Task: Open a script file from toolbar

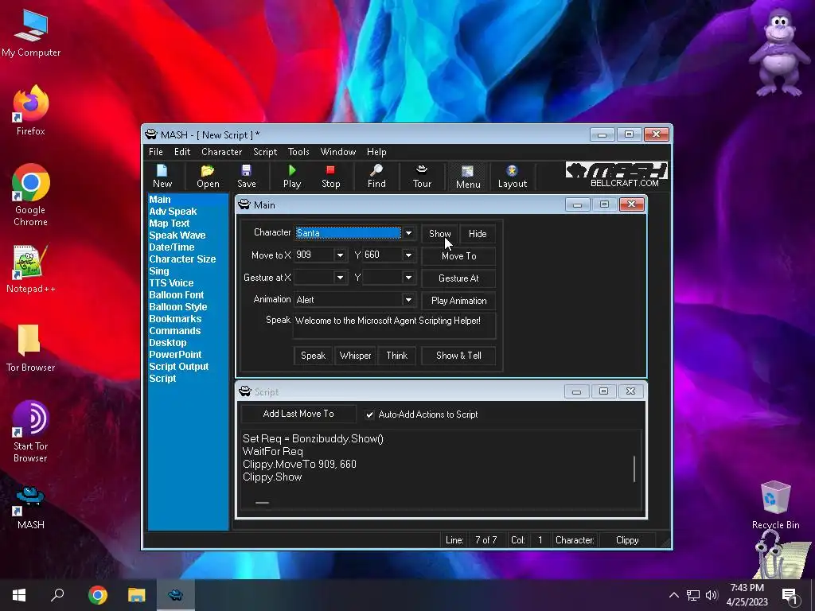Action: pyautogui.click(x=208, y=176)
